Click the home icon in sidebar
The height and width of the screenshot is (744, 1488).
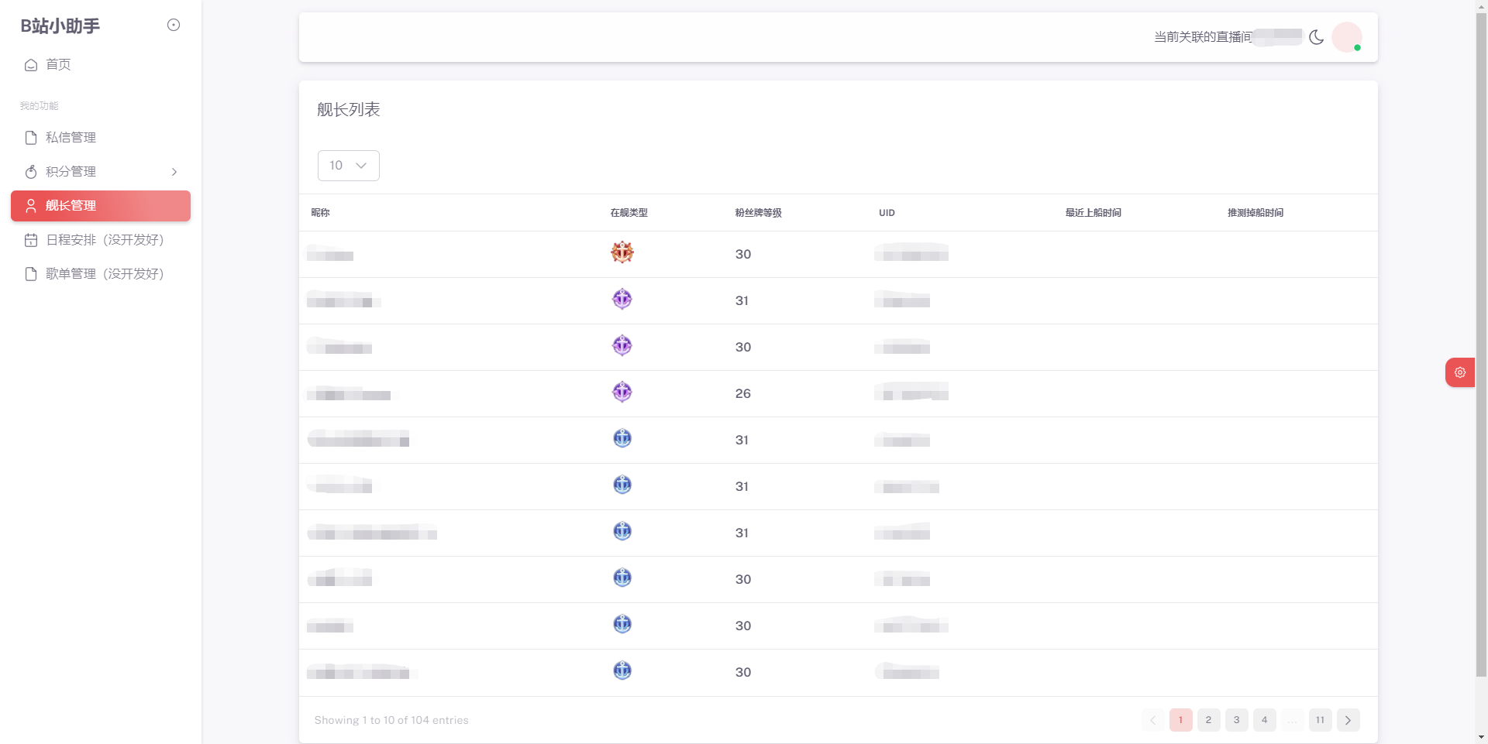coord(31,65)
